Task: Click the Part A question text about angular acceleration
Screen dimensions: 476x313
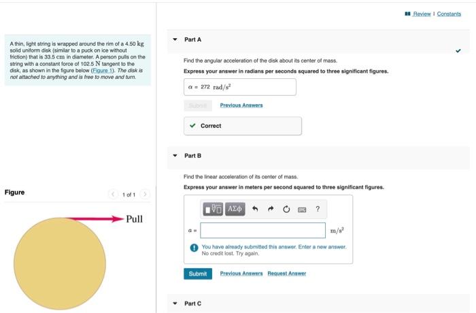Action: point(260,61)
